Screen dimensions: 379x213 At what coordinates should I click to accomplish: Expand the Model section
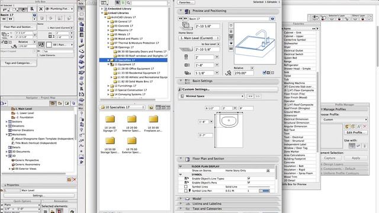181,199
